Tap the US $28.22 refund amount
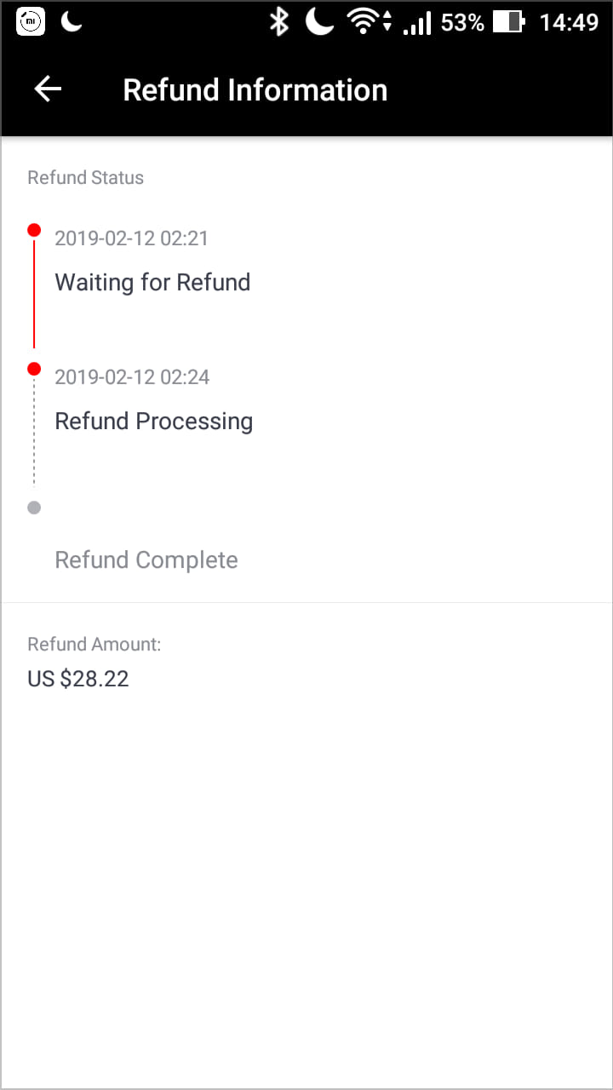The image size is (613, 1090). click(x=78, y=680)
